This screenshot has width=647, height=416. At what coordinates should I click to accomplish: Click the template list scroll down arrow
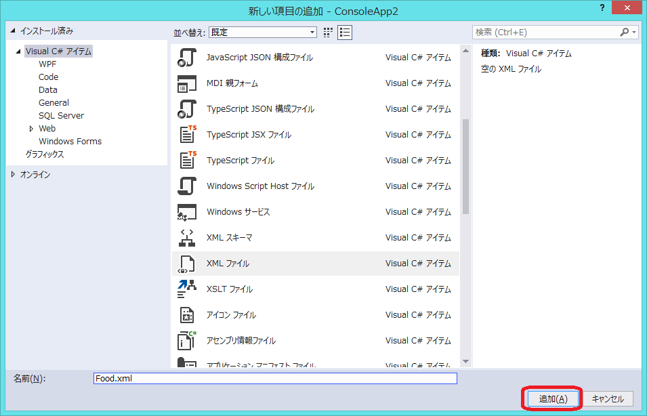(x=466, y=362)
